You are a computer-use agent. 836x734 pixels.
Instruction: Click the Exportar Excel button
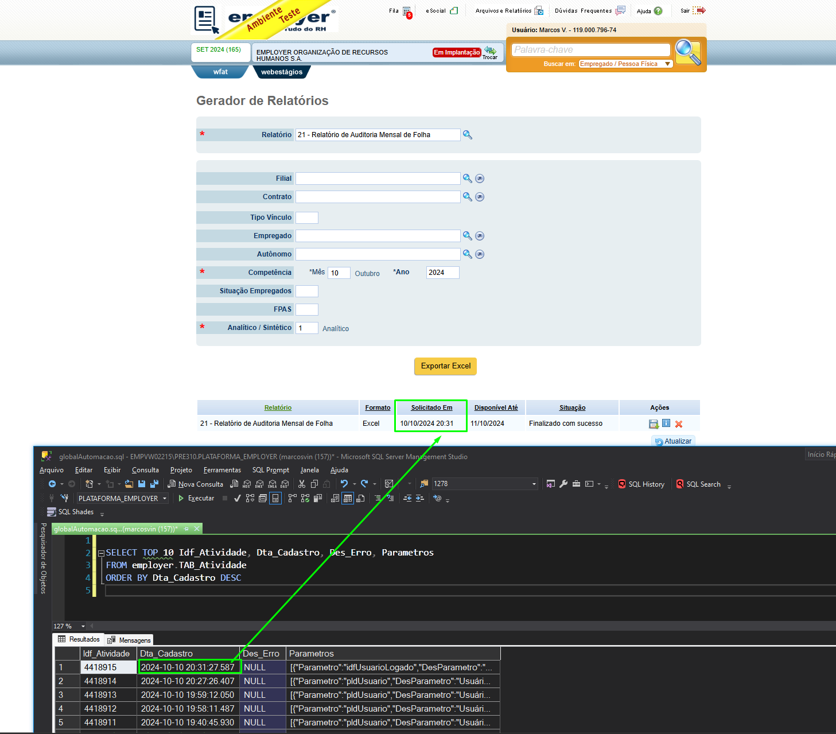click(x=445, y=366)
